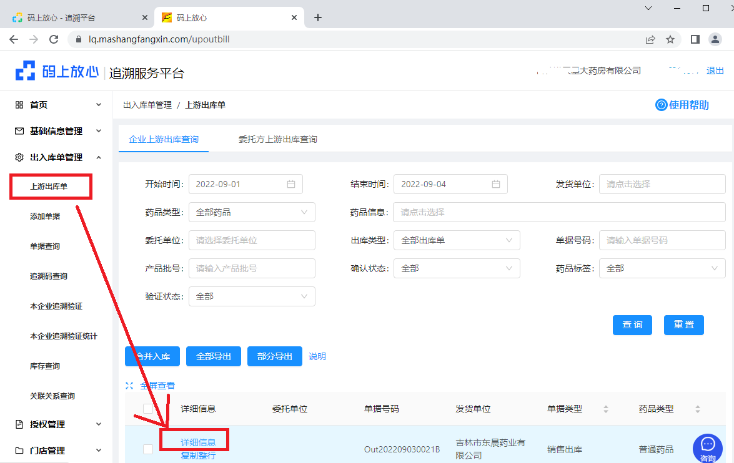Click the browser address bar URL
The width and height of the screenshot is (734, 463).
(x=159, y=39)
